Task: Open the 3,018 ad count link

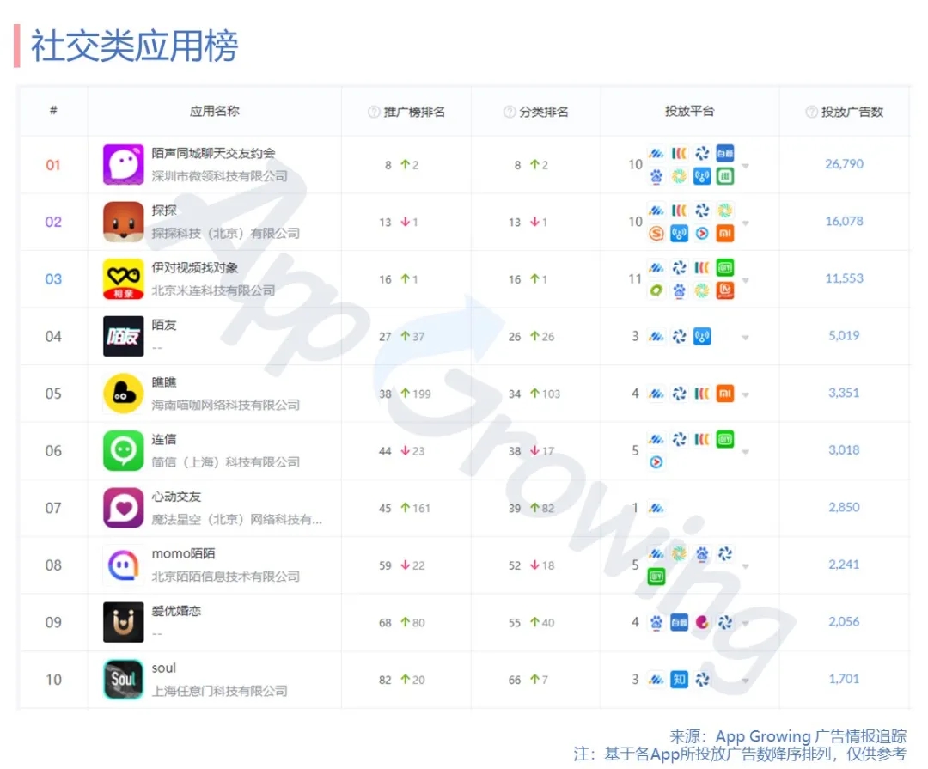Action: [844, 450]
